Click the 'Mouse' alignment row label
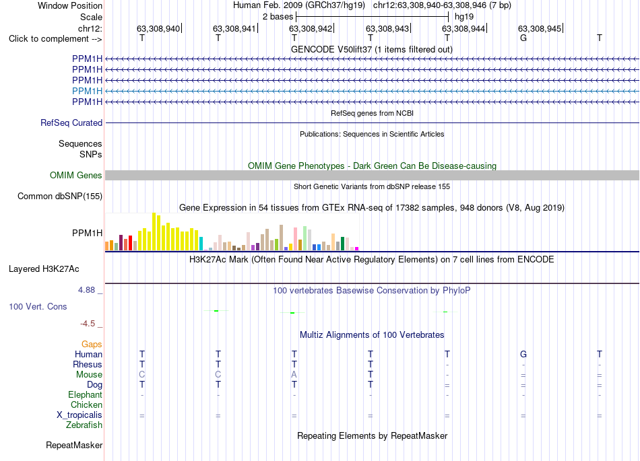 pos(89,375)
